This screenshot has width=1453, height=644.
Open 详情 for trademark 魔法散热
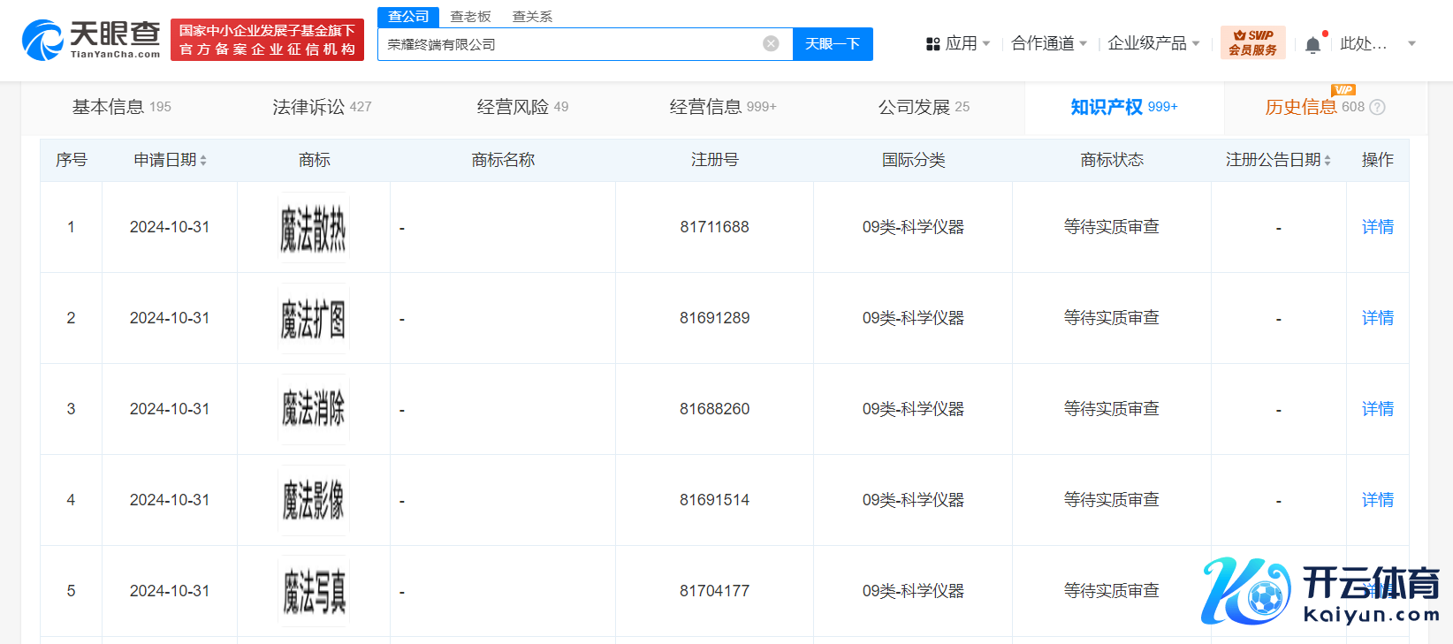pyautogui.click(x=1377, y=227)
